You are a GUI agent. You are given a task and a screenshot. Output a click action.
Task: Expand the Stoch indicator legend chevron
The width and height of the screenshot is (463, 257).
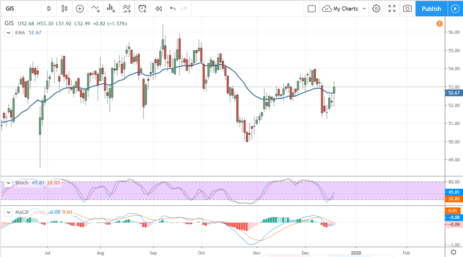pyautogui.click(x=9, y=183)
